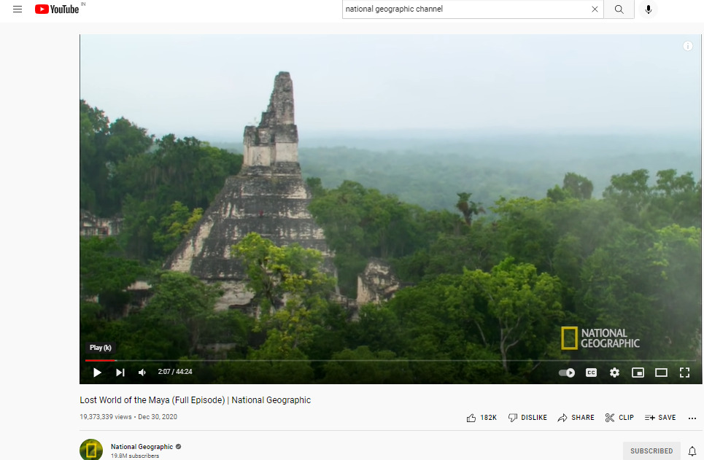Switch to miniplayer mode
The height and width of the screenshot is (460, 704).
pyautogui.click(x=638, y=373)
